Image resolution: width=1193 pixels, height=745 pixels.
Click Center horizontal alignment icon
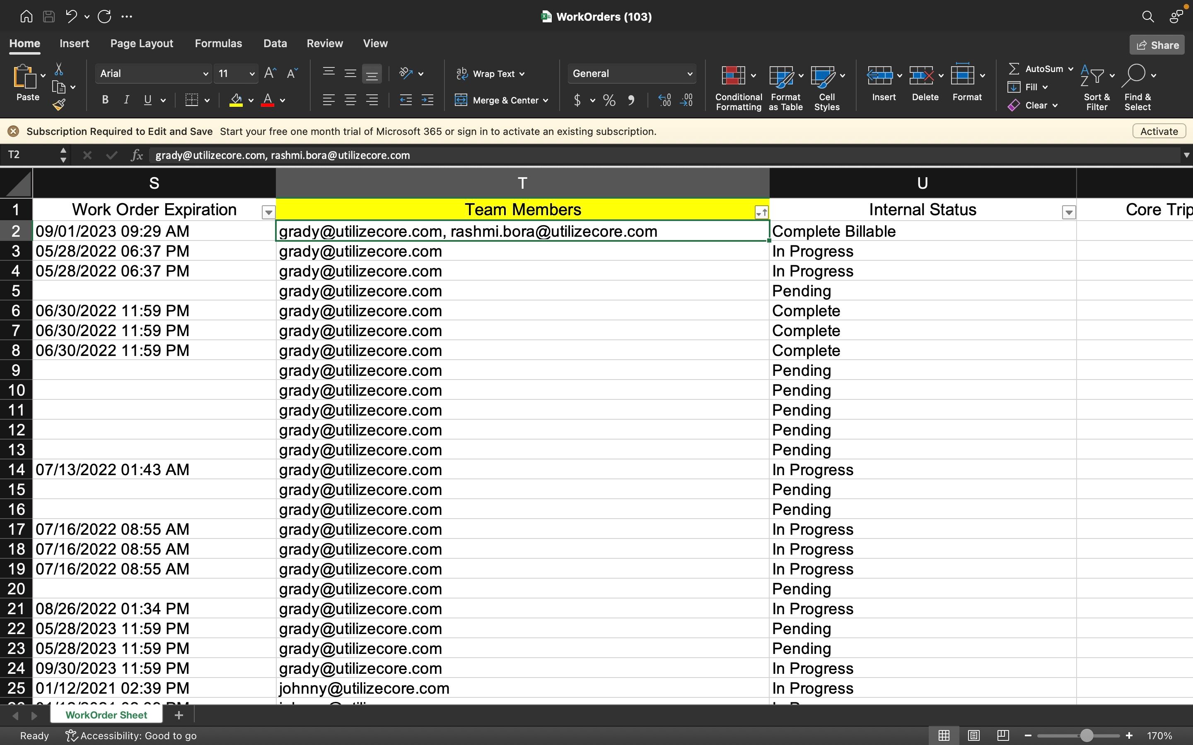pos(350,101)
